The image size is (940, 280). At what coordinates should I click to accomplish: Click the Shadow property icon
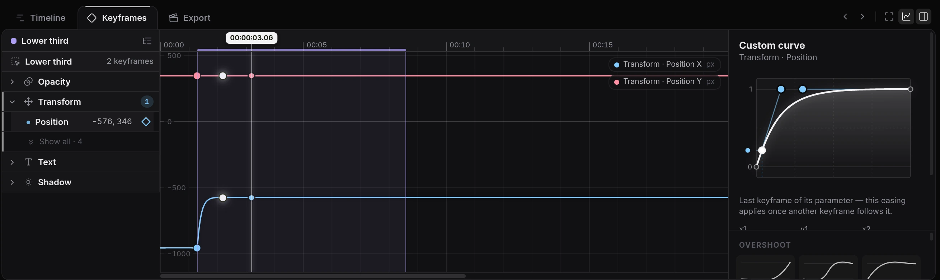pos(28,182)
